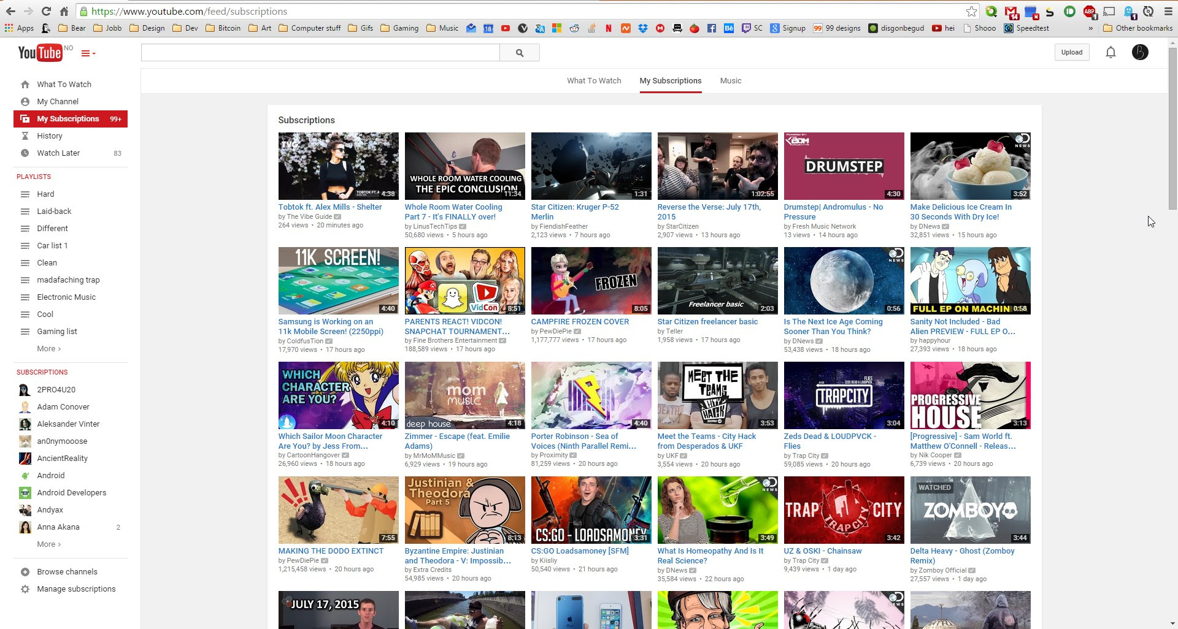The width and height of the screenshot is (1178, 629).
Task: Click the browser back arrow
Action: [x=10, y=12]
